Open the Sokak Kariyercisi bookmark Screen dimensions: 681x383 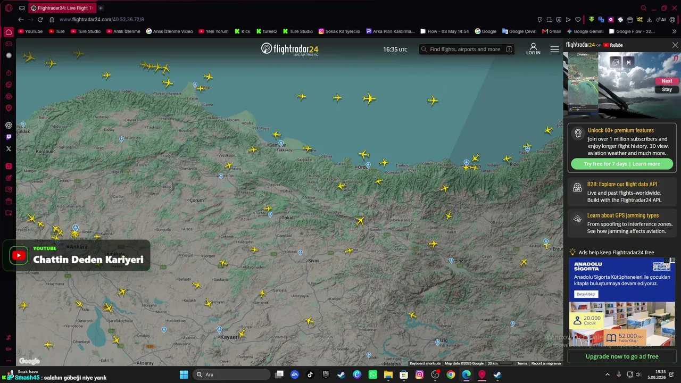339,31
